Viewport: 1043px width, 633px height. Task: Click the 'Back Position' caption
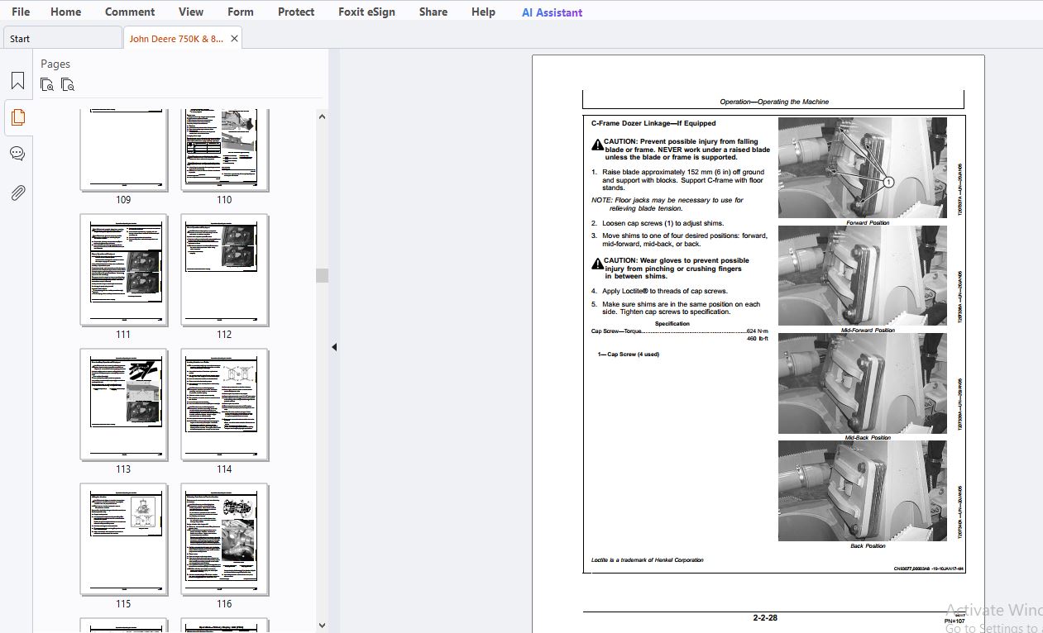868,546
